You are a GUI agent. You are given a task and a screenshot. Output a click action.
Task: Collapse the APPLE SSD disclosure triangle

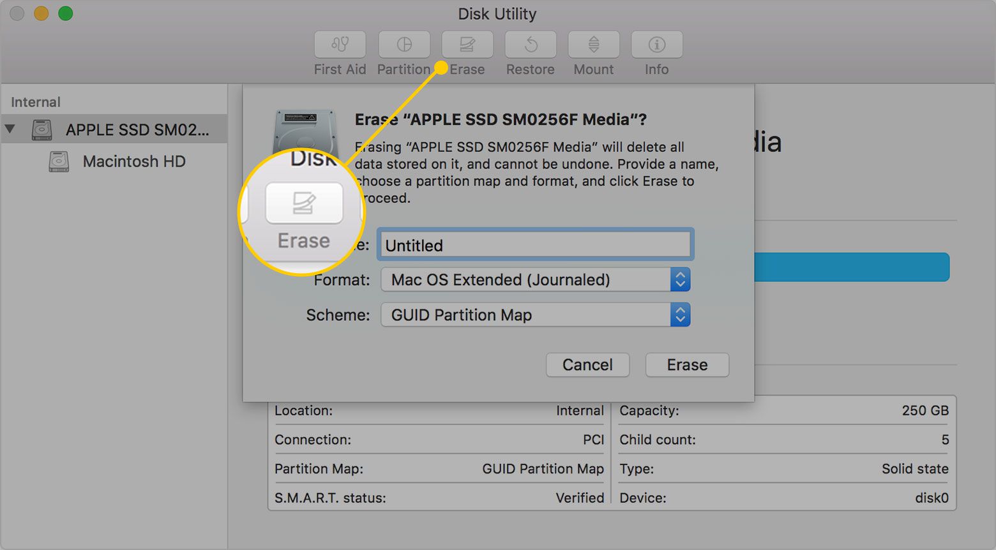[10, 129]
